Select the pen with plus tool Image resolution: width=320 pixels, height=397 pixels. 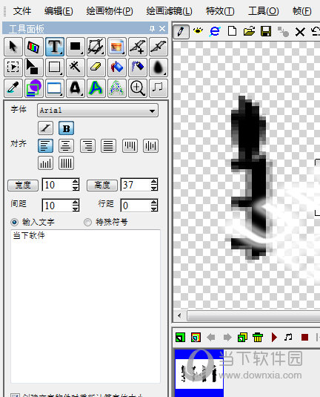[x=138, y=47]
